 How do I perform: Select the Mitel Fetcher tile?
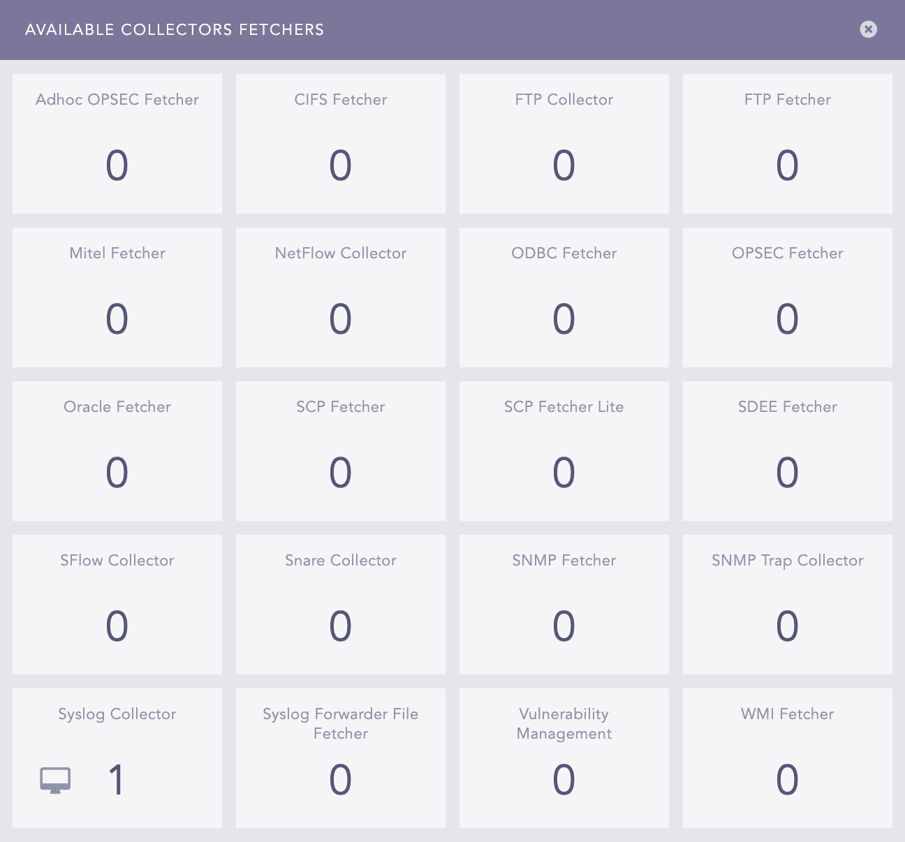point(117,297)
